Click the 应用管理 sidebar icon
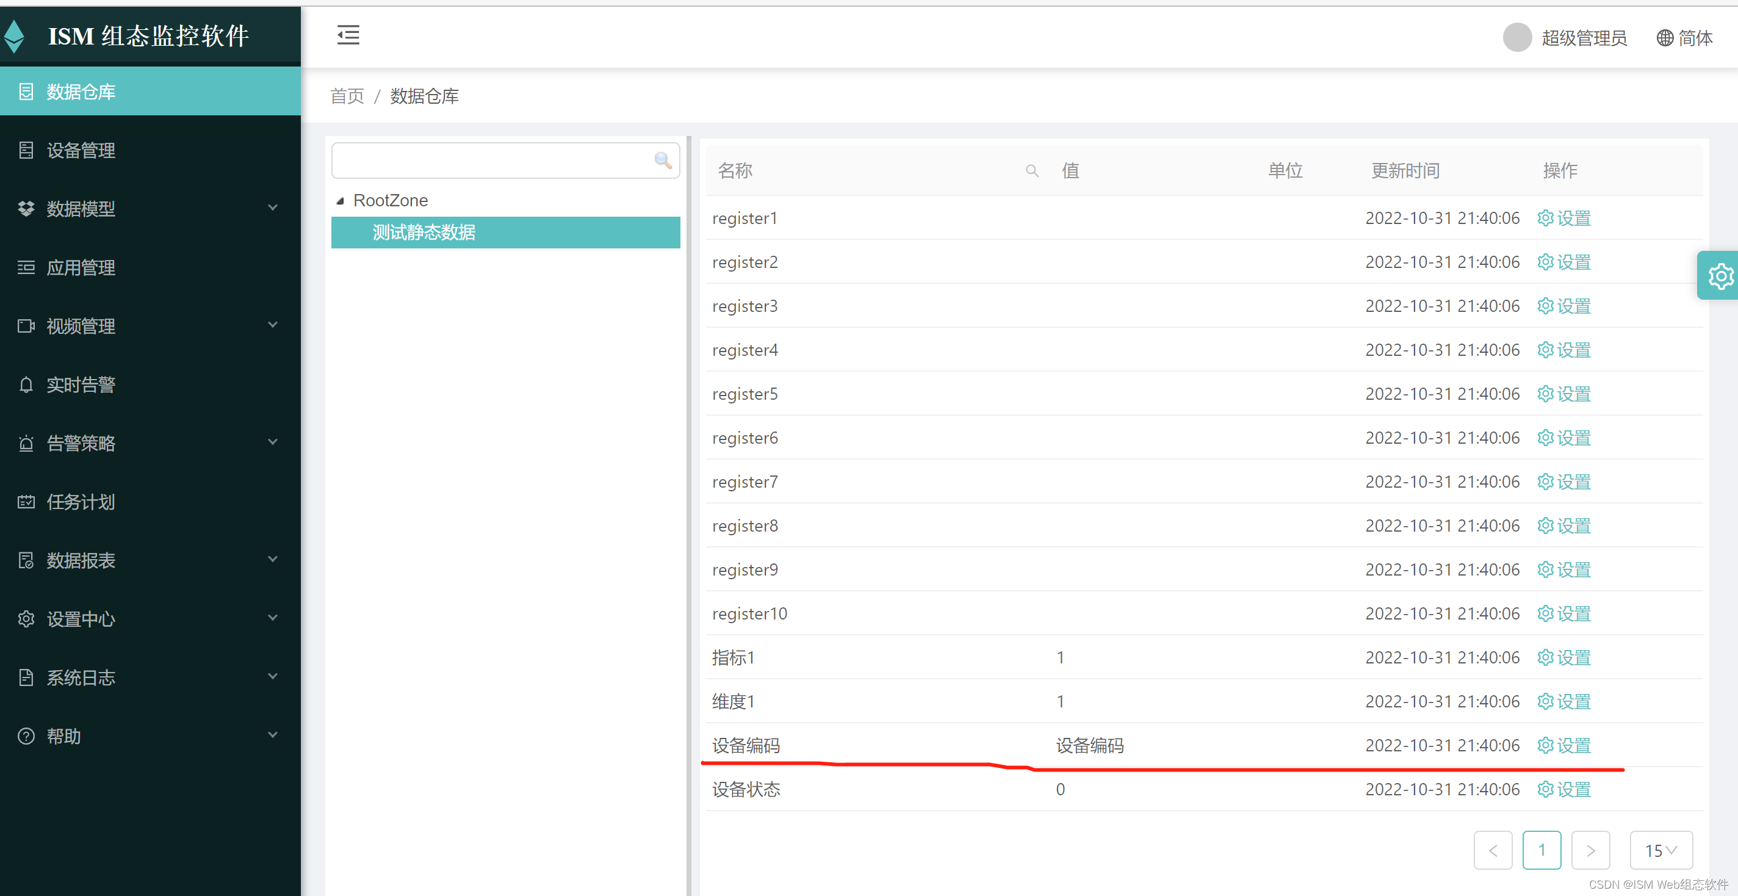This screenshot has width=1738, height=896. 26,267
